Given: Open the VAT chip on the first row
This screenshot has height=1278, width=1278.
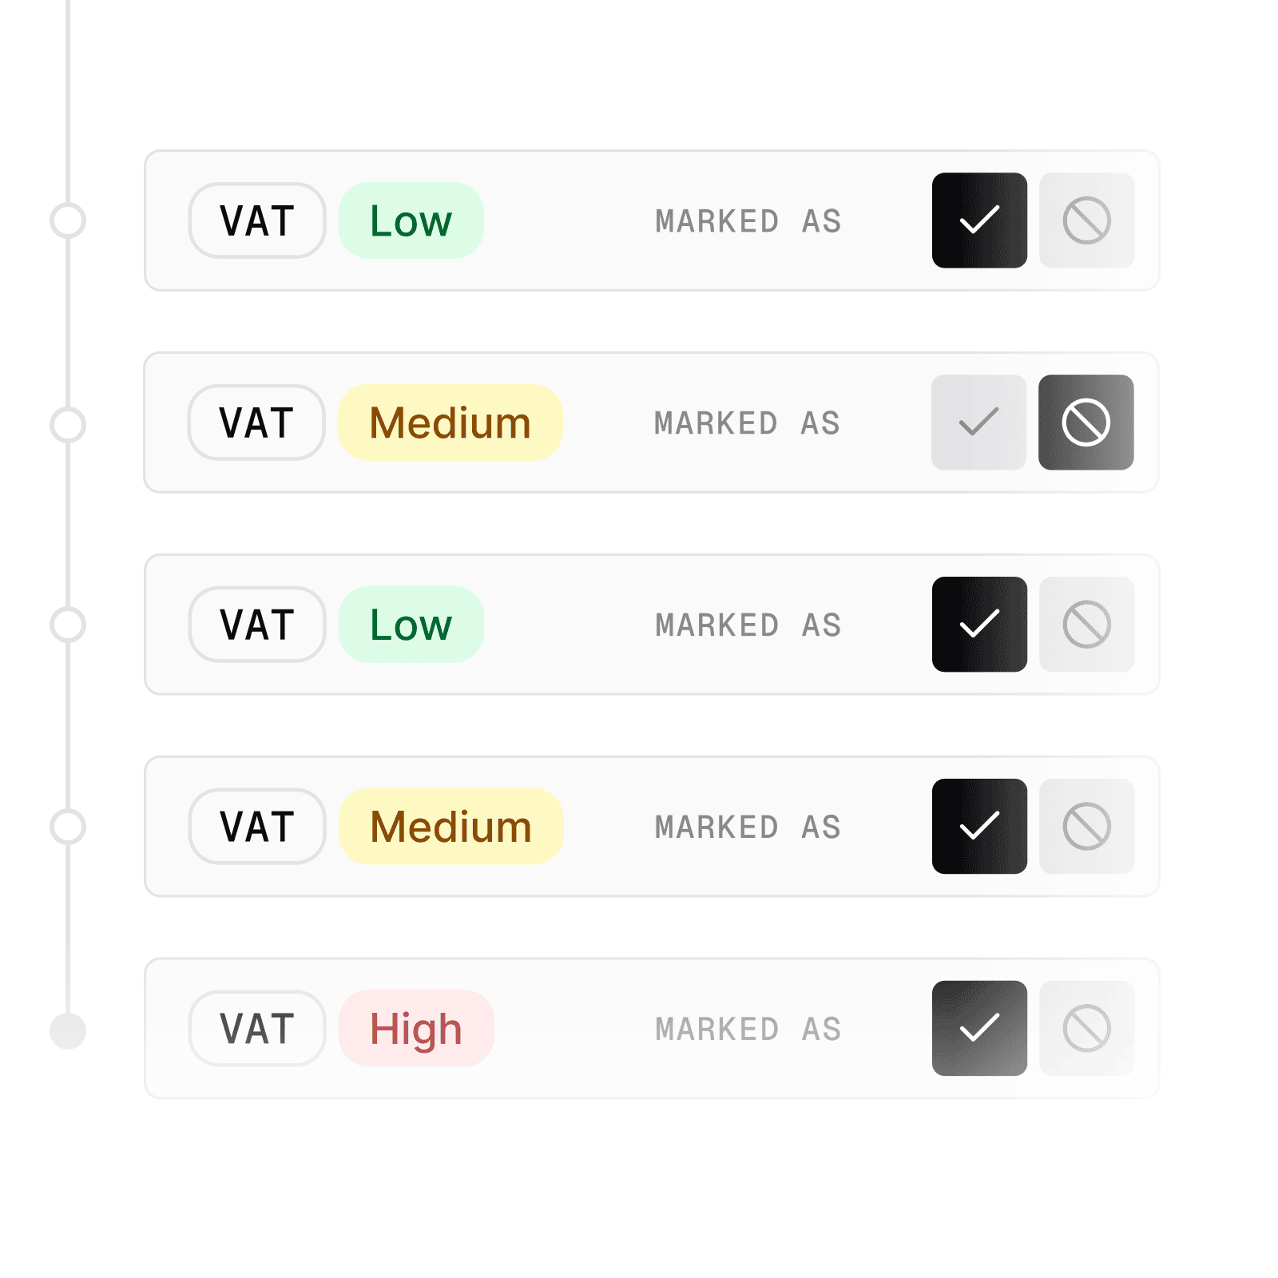Looking at the screenshot, I should point(256,220).
